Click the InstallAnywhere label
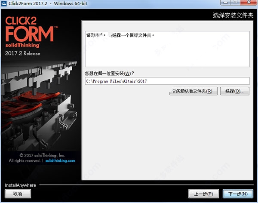 click(20, 185)
